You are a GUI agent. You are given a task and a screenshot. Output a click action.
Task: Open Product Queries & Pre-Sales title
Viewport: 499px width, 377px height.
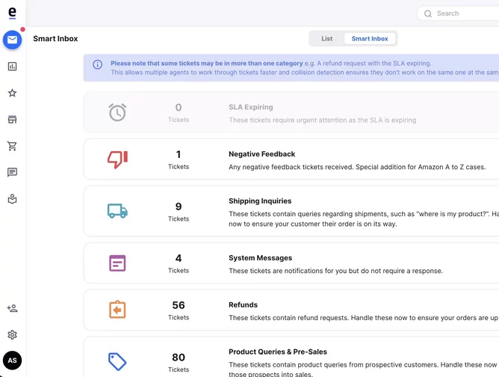tap(278, 352)
